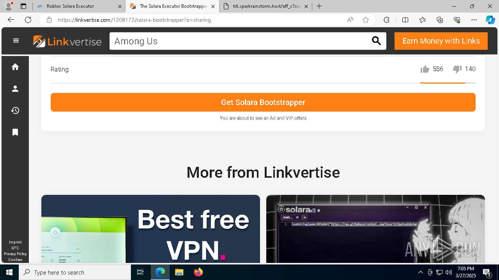Select The Solara Executor Bootstrapper tab
Viewport: 499px width, 280px height.
coord(172,6)
